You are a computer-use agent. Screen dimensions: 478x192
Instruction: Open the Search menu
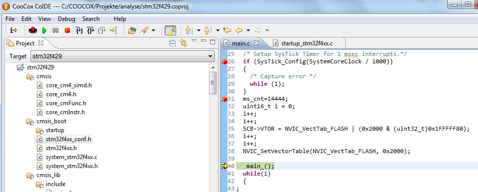tap(91, 19)
